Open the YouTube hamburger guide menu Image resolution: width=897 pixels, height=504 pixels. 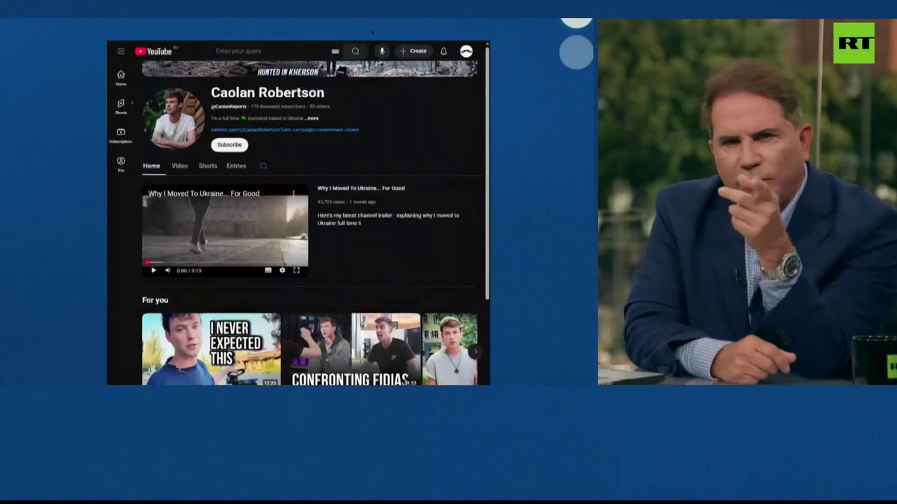click(120, 51)
